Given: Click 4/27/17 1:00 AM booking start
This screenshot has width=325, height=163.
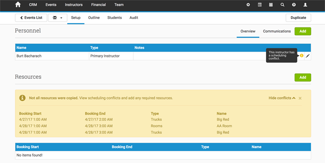Looking at the screenshot, I should click(x=33, y=119).
